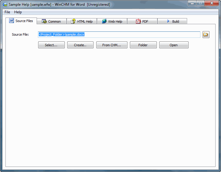Switch to the Common tab
Viewport: 221px width, 172px height.
[51, 21]
